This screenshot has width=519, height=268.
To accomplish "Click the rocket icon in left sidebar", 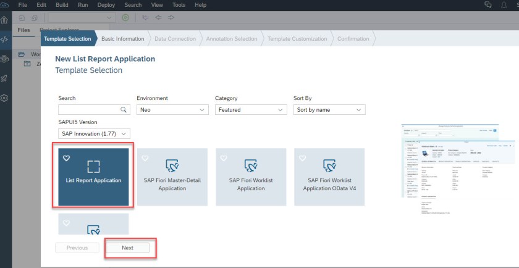I will [6, 78].
